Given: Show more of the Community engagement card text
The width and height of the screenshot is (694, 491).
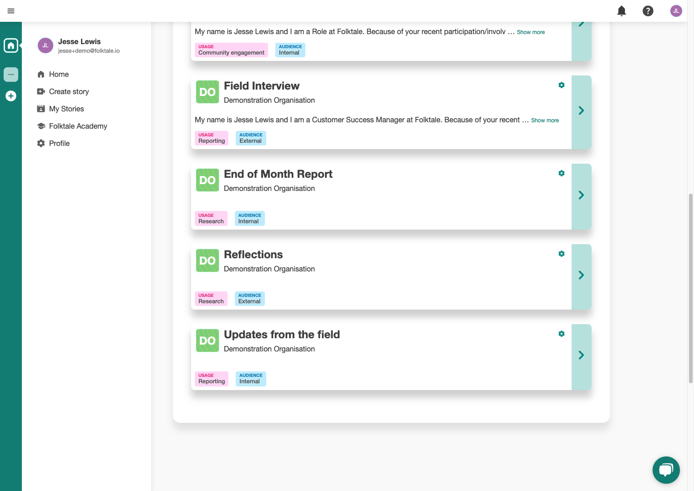Looking at the screenshot, I should (531, 32).
